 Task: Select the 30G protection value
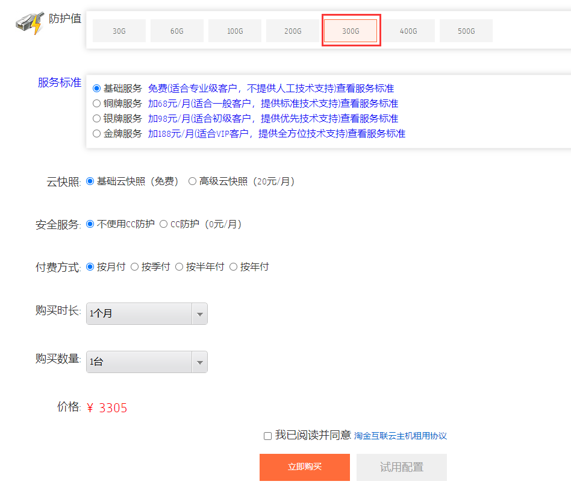pos(119,31)
